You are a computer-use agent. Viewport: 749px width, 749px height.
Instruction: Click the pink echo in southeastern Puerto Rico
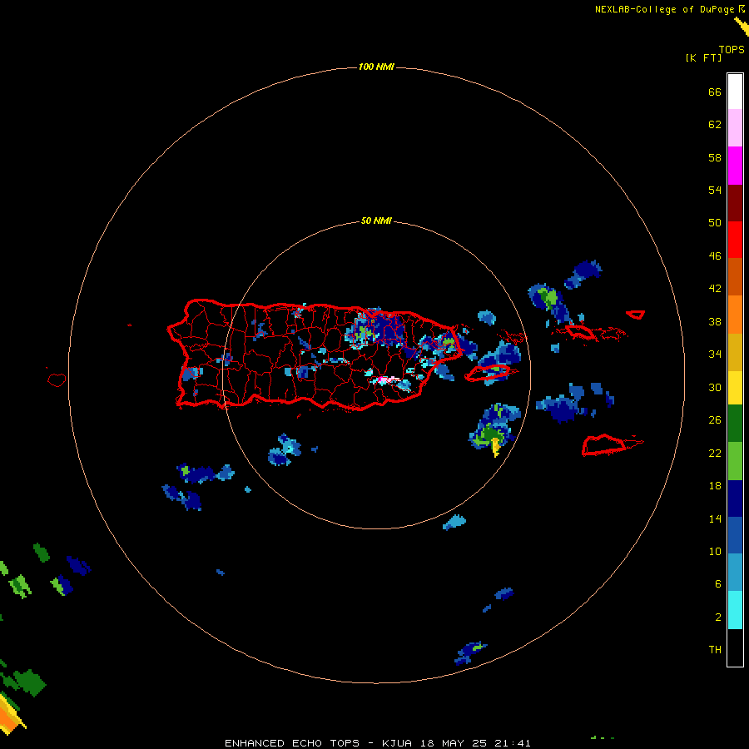click(387, 380)
